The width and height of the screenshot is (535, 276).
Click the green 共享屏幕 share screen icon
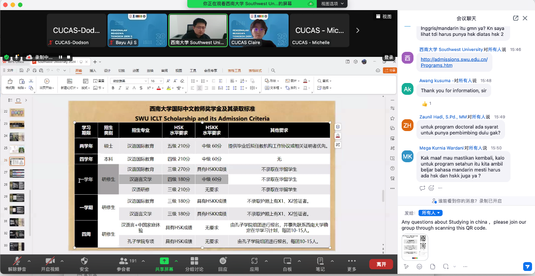coord(164,261)
